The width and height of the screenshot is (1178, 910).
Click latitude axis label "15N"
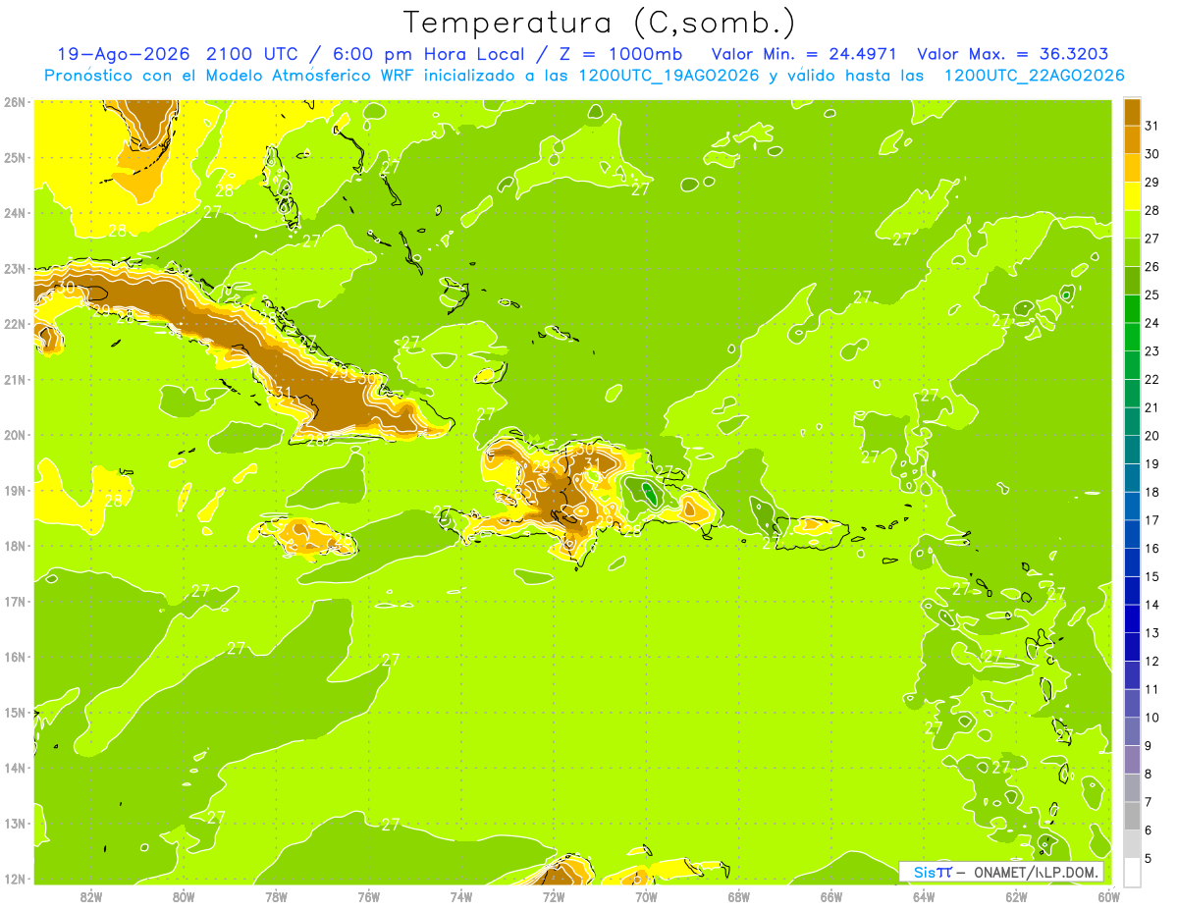(x=14, y=712)
